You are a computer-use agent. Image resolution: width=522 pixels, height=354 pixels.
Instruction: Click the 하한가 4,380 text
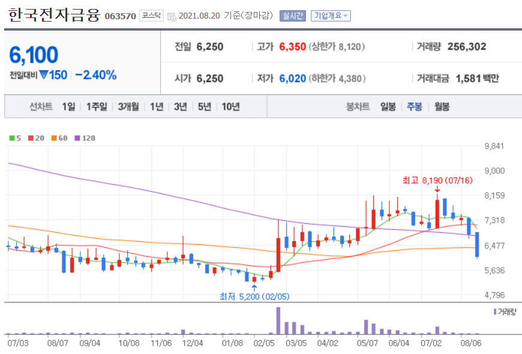337,79
